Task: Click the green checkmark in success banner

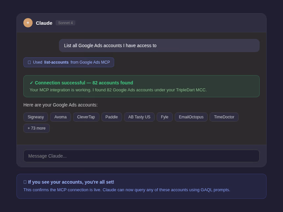Action: point(31,83)
